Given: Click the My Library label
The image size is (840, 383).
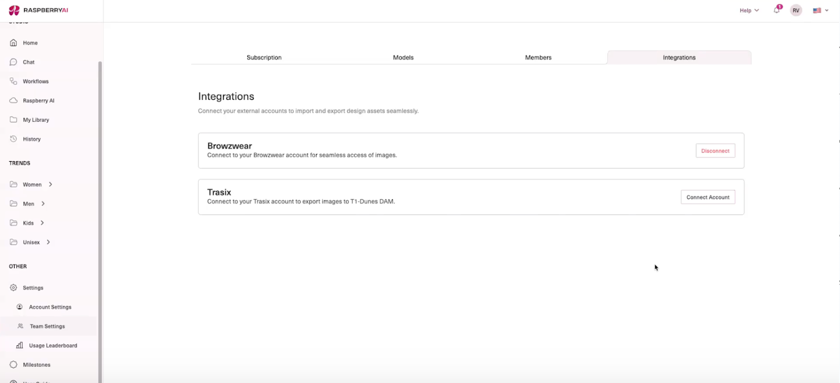Looking at the screenshot, I should click(36, 120).
